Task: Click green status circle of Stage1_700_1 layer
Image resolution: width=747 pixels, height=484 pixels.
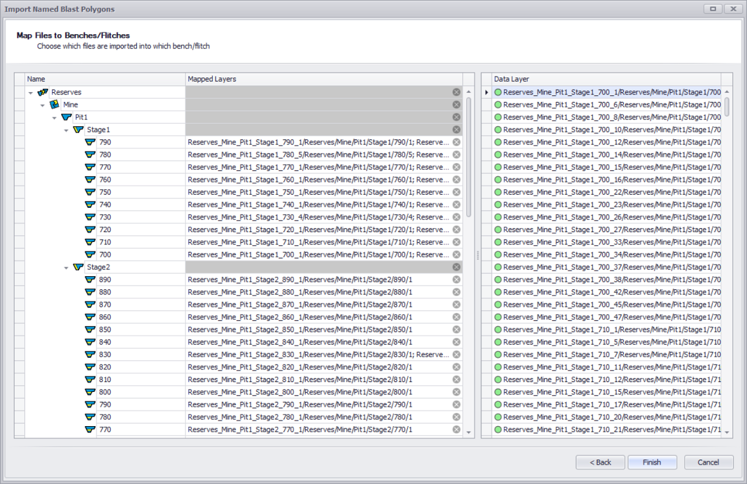Action: click(x=498, y=92)
